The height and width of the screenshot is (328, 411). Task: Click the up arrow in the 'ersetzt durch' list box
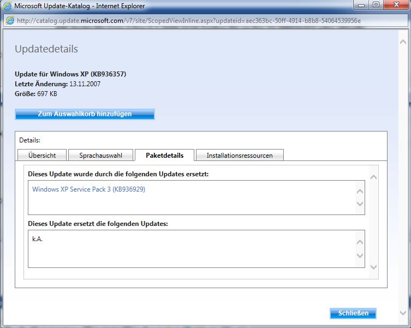[x=360, y=192]
